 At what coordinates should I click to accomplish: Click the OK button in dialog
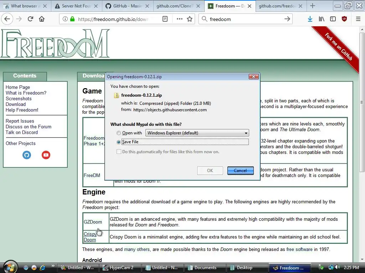coord(210,171)
